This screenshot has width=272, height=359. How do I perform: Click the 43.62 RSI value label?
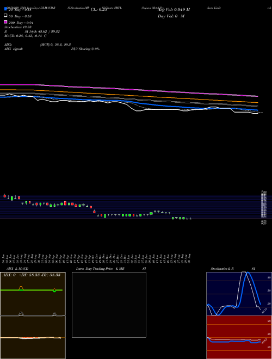point(264,341)
